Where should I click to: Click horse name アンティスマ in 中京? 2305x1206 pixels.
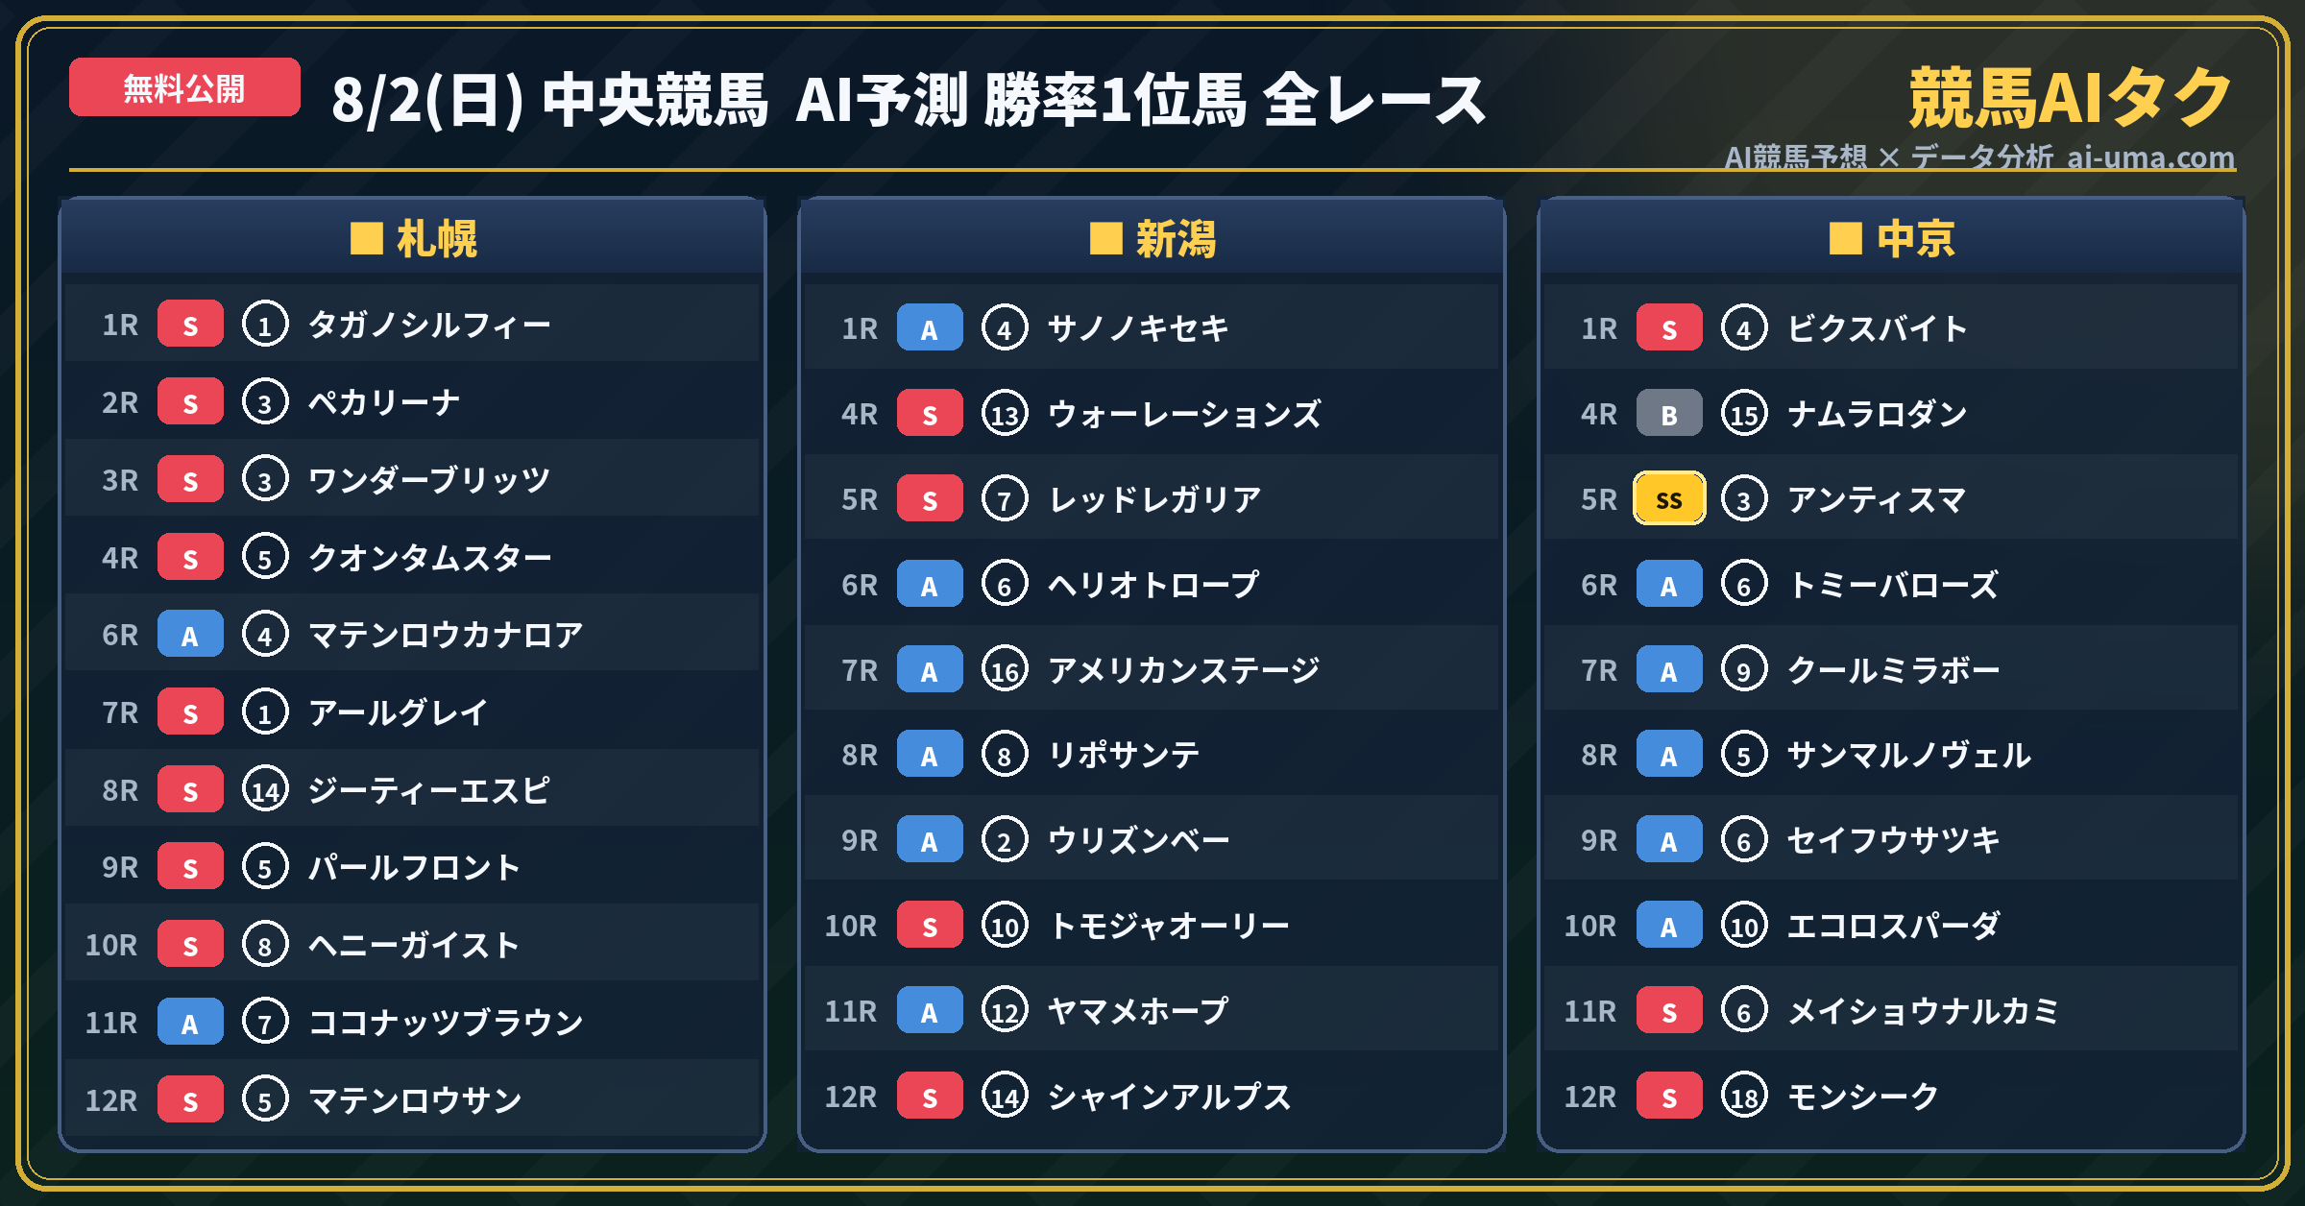(1877, 499)
